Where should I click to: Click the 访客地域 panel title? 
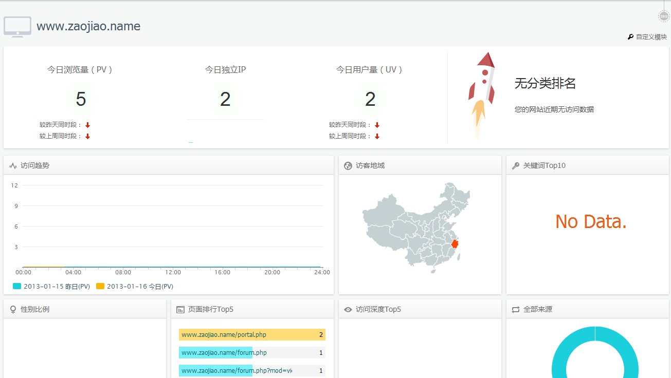click(x=370, y=166)
